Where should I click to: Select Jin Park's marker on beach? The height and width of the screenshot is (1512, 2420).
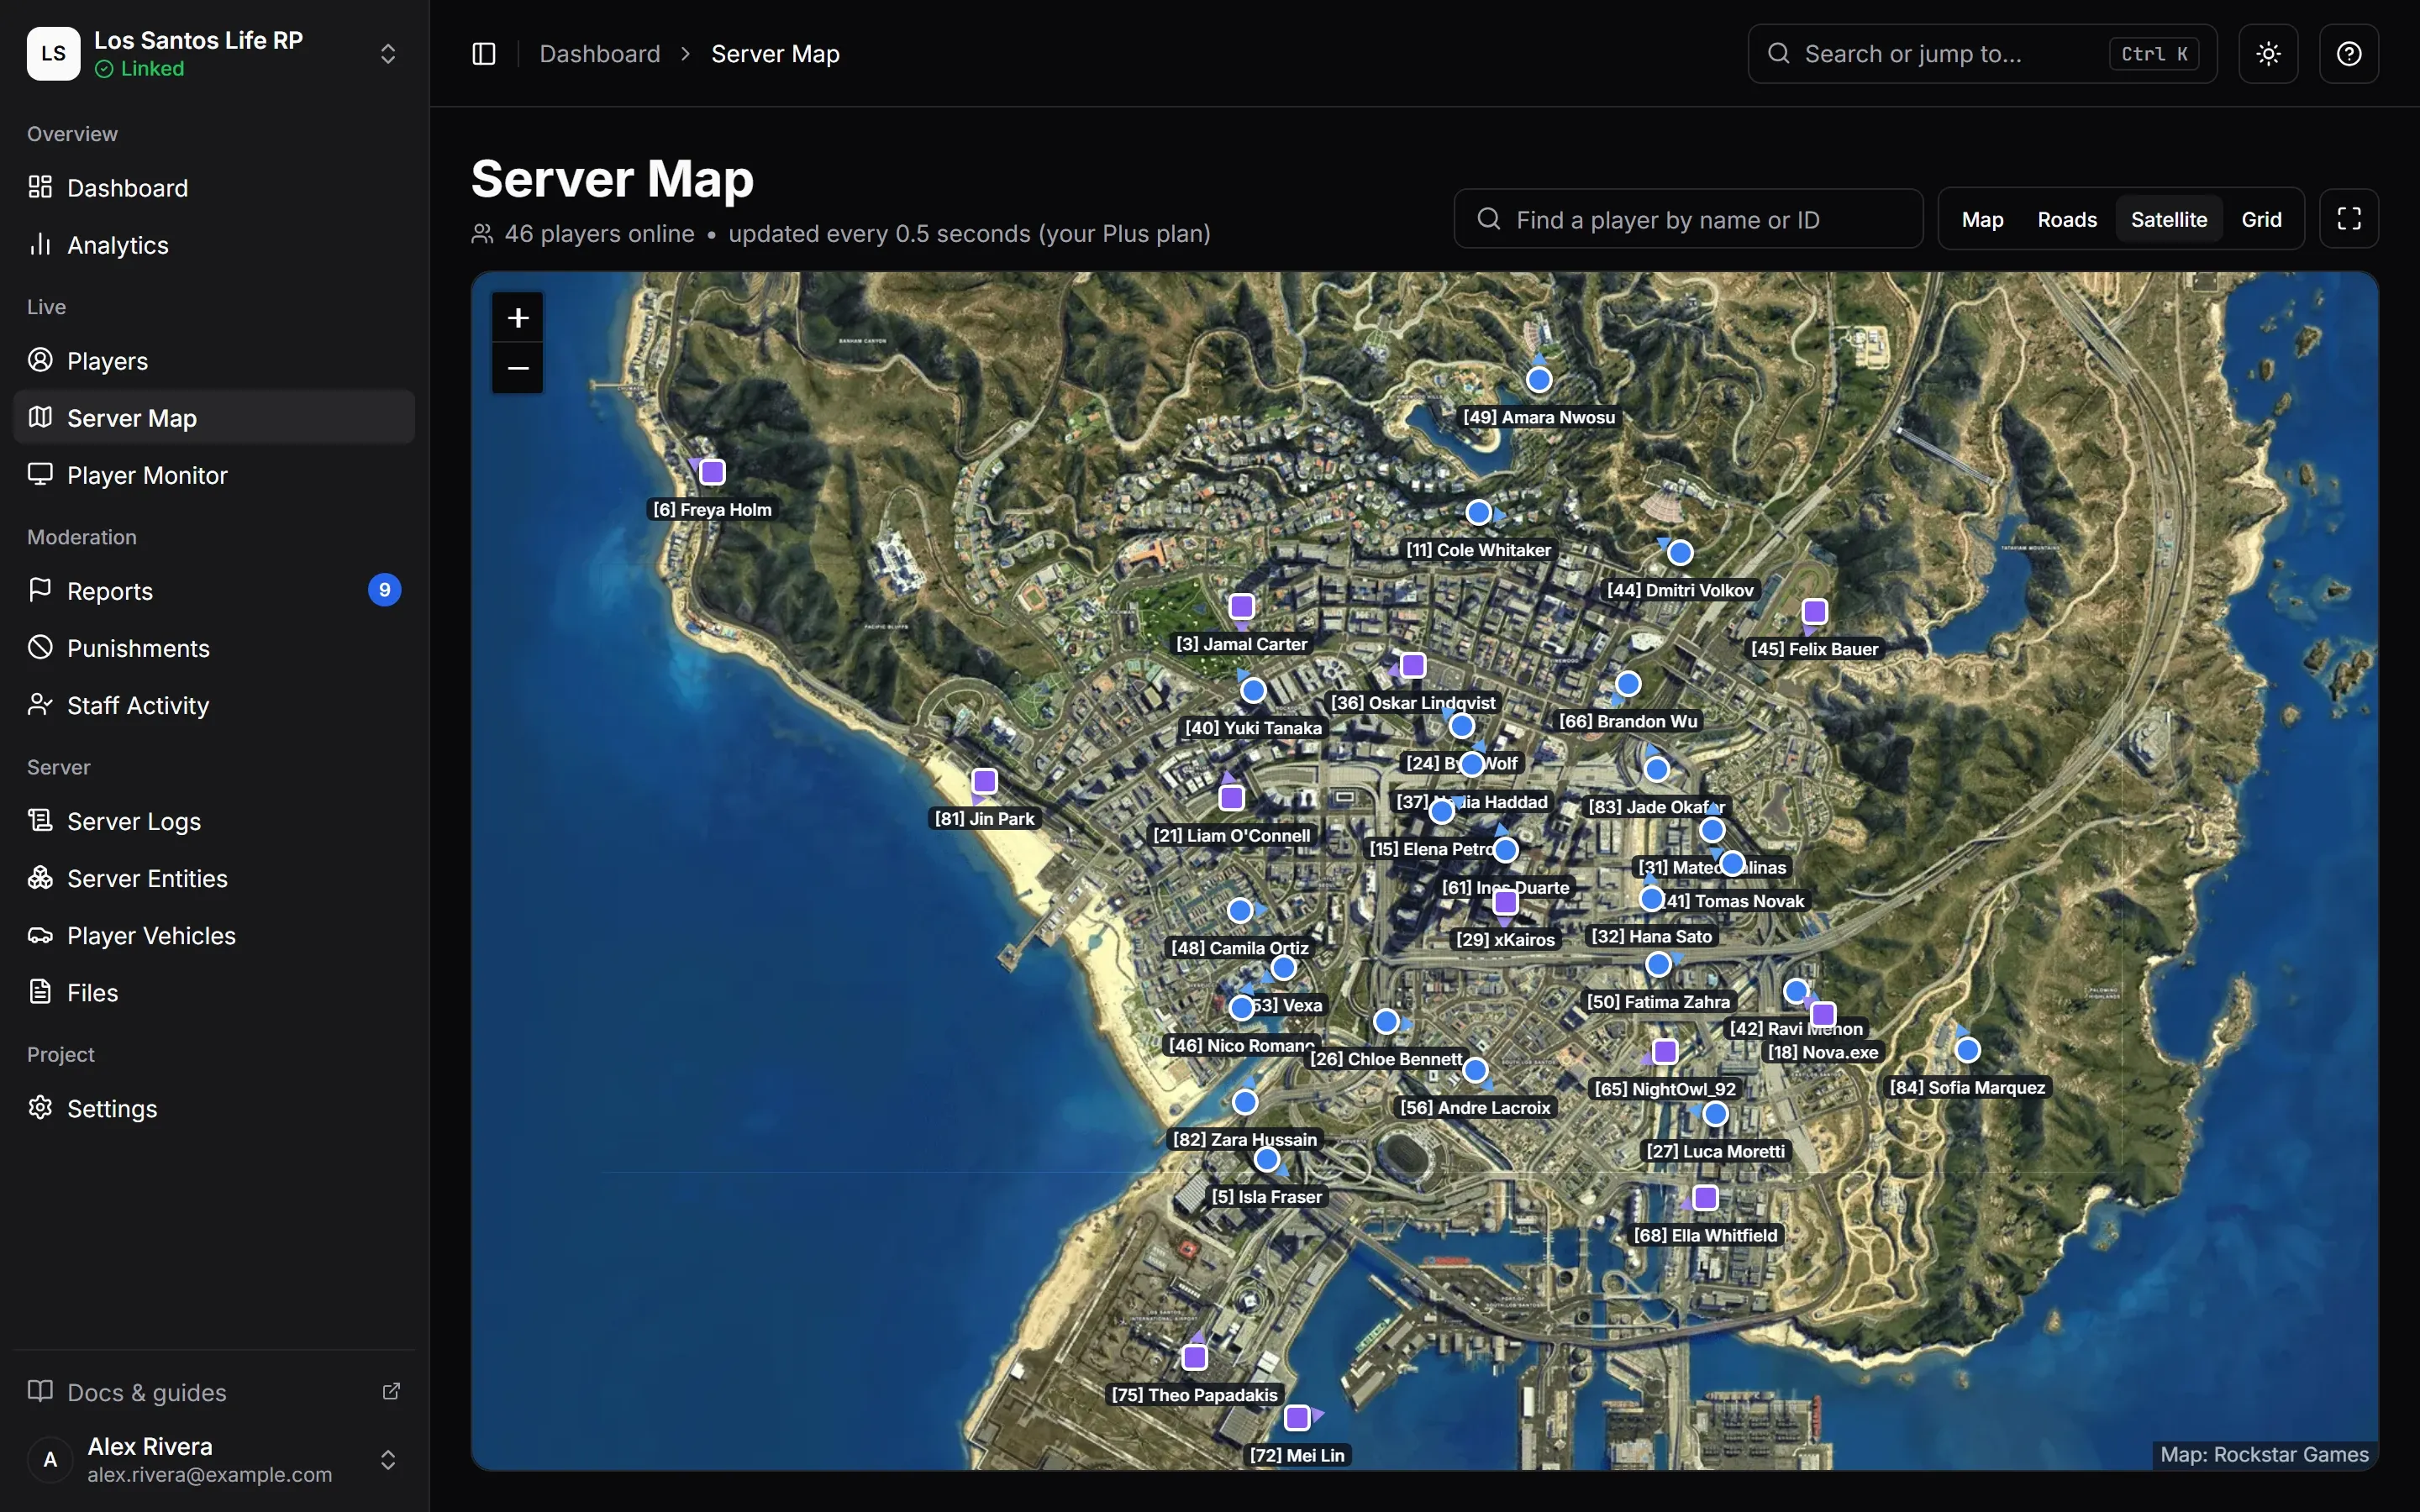tap(985, 781)
